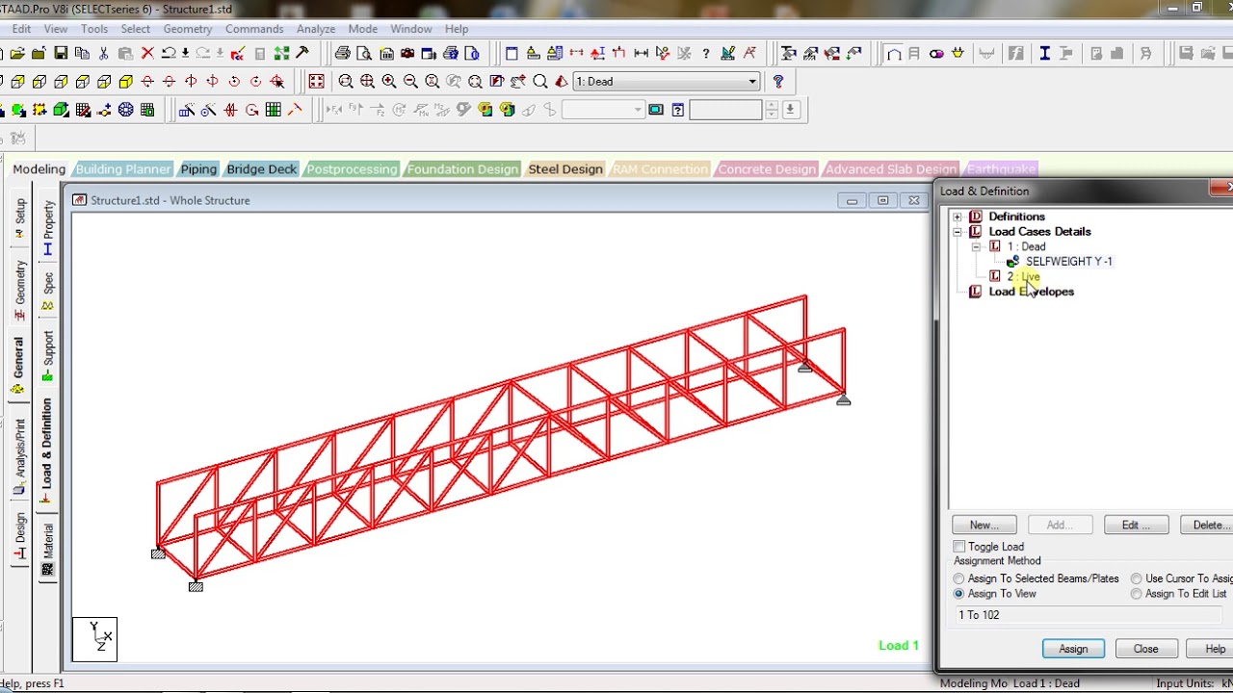Screen dimensions: 1233x693
Task: Click the Cut scissors icon
Action: (x=103, y=53)
